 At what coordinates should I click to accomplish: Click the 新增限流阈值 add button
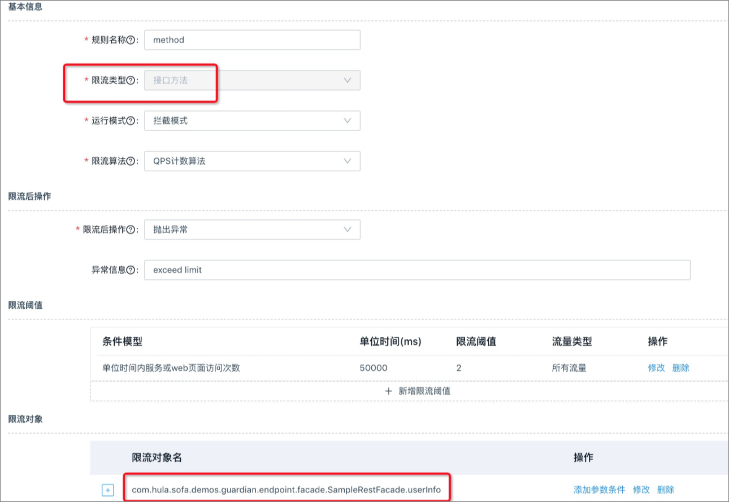417,391
